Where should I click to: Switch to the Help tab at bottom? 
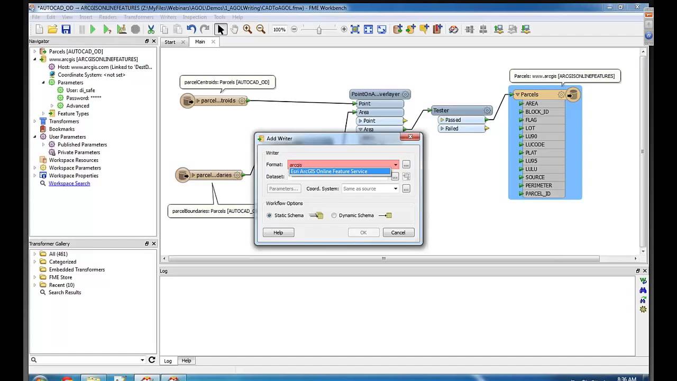pyautogui.click(x=186, y=360)
